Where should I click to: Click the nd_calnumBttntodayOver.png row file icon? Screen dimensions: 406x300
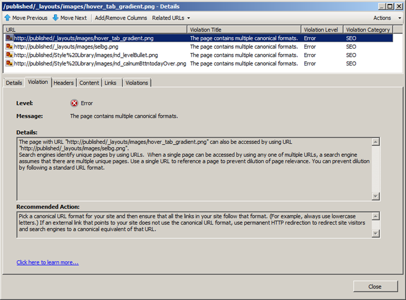coord(9,64)
